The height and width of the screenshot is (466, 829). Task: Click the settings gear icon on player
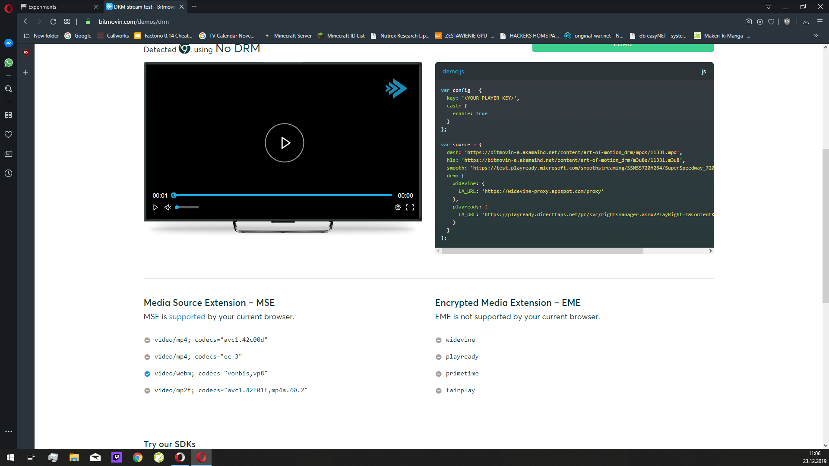click(x=398, y=207)
